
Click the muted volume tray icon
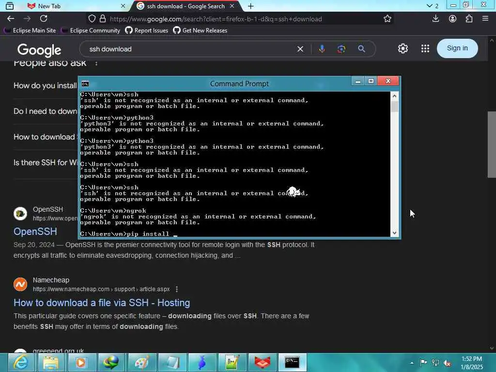click(447, 363)
